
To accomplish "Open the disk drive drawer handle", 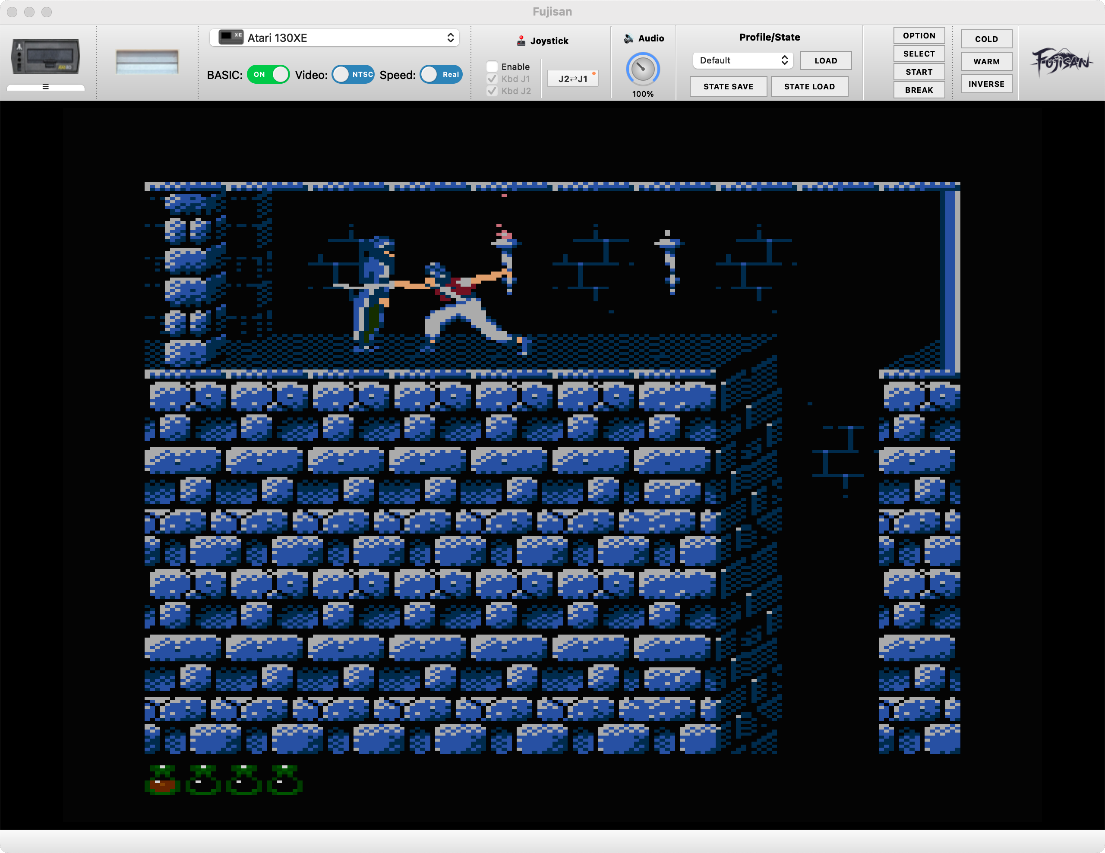I will click(x=45, y=87).
